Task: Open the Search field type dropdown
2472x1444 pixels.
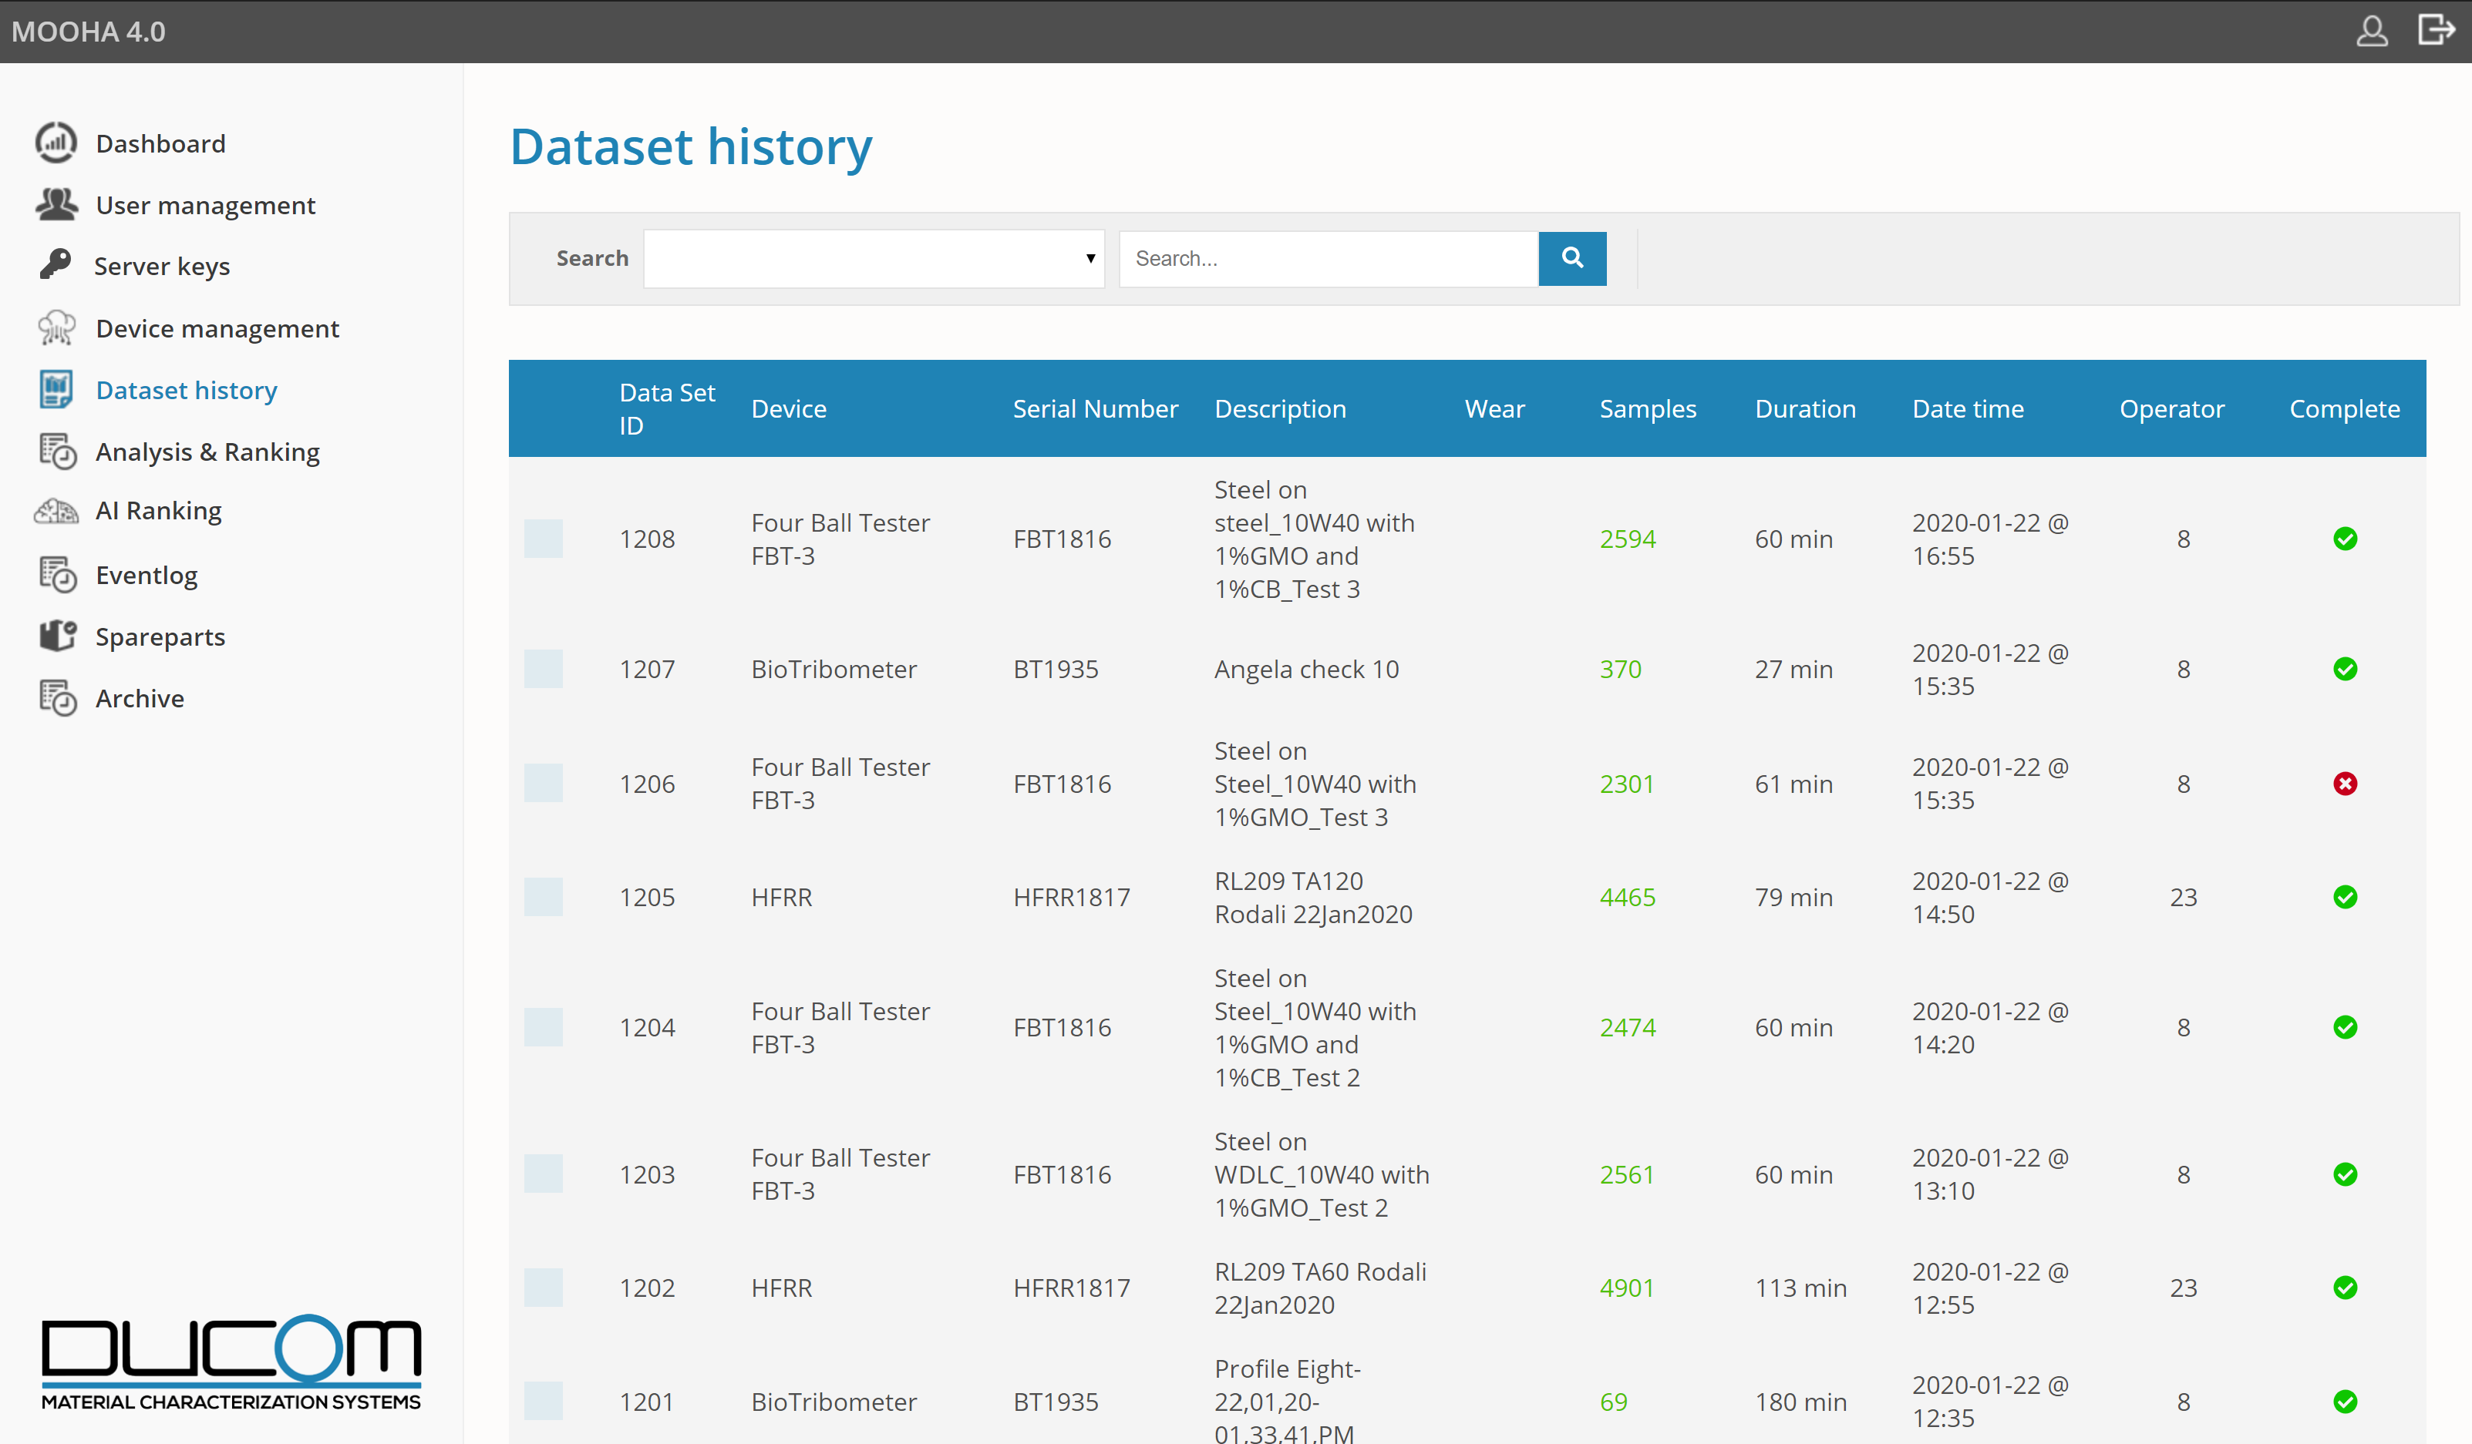Action: coord(873,259)
